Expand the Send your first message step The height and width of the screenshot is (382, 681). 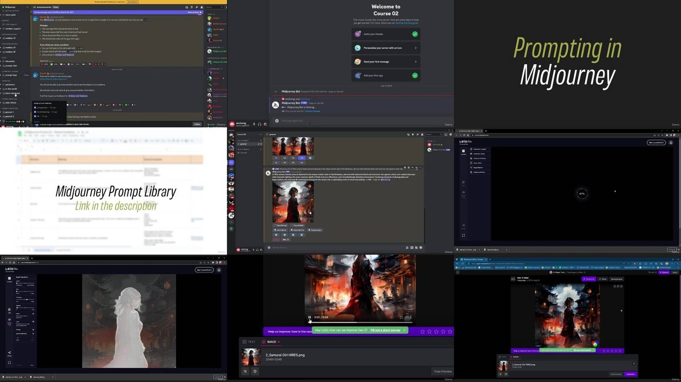coord(415,62)
